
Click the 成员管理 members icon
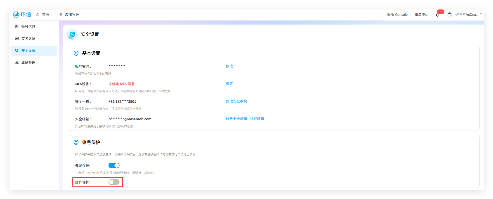point(17,62)
